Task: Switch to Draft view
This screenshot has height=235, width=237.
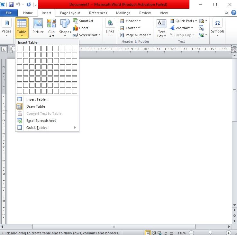Action: pyautogui.click(x=171, y=233)
